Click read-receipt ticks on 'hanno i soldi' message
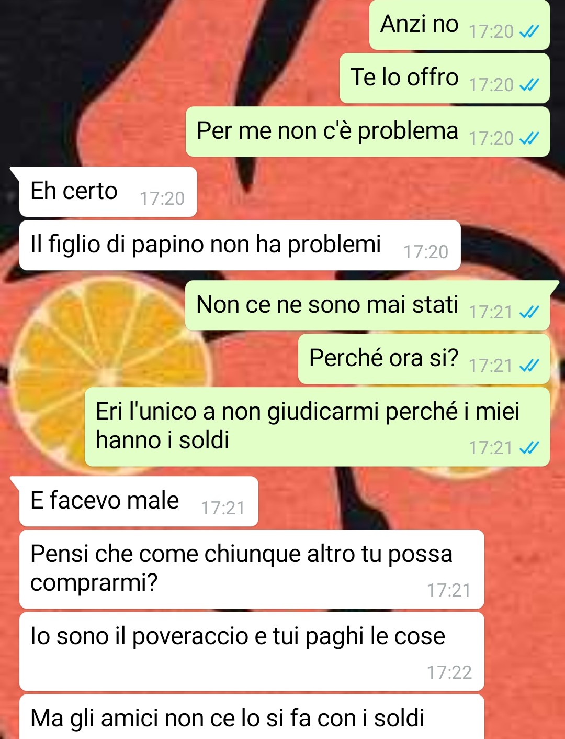The width and height of the screenshot is (565, 739). coord(529,448)
